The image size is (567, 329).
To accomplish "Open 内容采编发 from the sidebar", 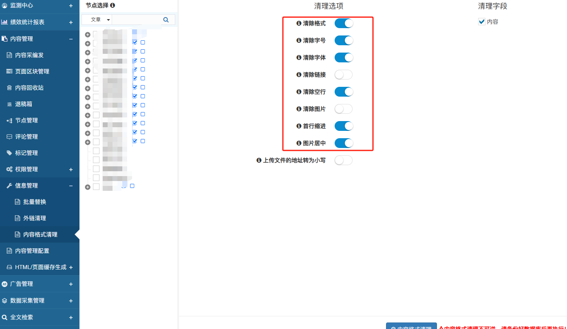I will coord(29,55).
